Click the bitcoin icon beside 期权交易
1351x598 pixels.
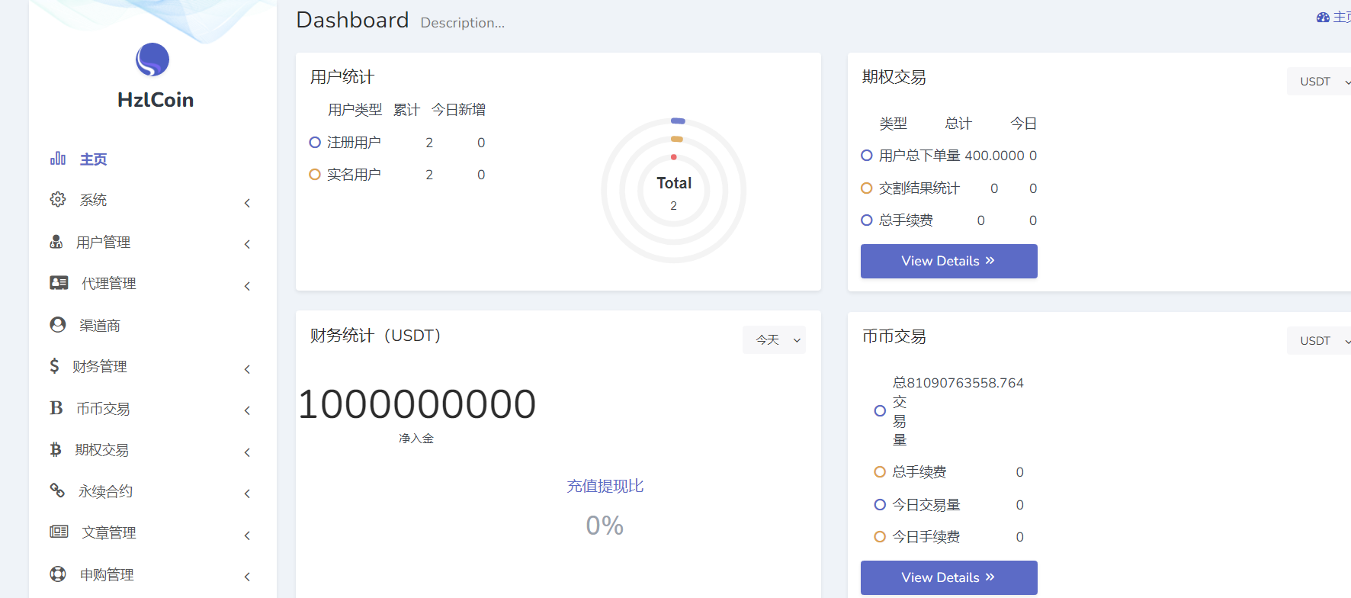pyautogui.click(x=56, y=449)
